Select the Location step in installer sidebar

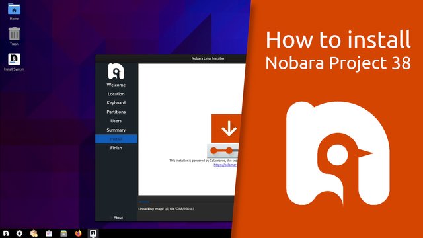pyautogui.click(x=116, y=94)
